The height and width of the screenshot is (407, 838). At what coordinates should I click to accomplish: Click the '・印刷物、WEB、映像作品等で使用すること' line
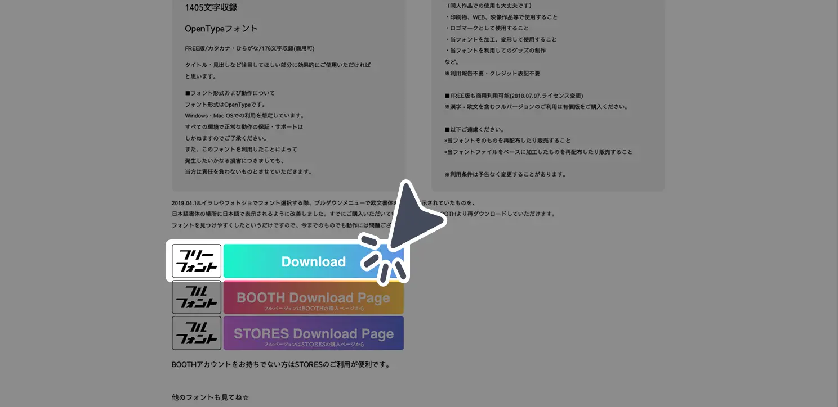click(501, 17)
